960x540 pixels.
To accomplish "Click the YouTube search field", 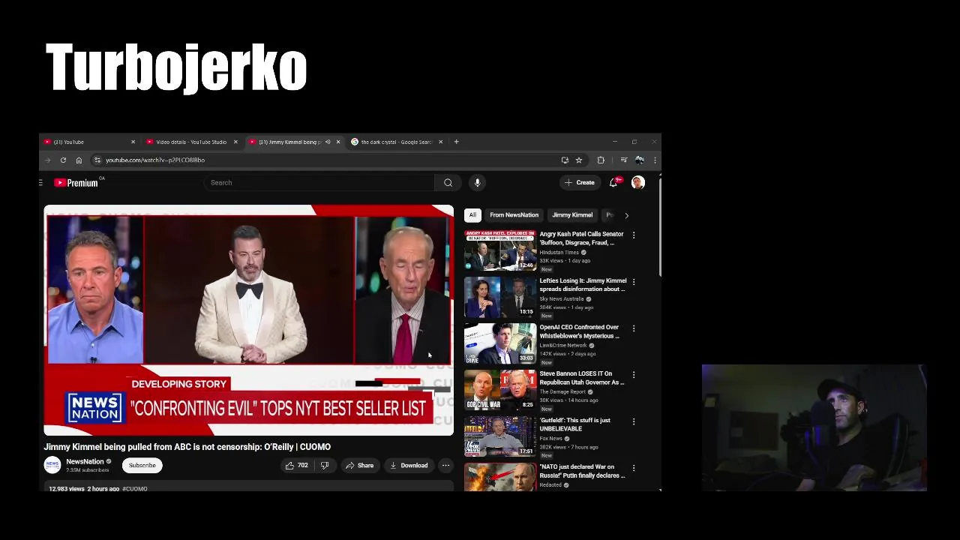I will pyautogui.click(x=319, y=182).
